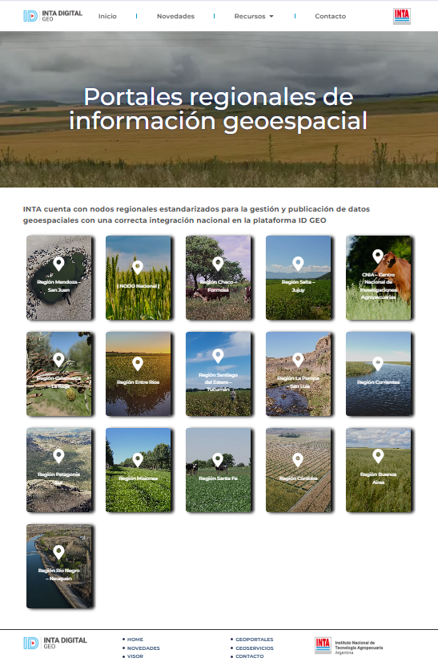Image resolution: width=438 pixels, height=662 pixels.
Task: Click the pin icon on Región Patagonia Sur card
Action: coord(58,456)
